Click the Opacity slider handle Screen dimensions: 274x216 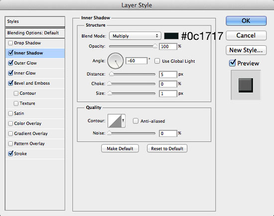point(155,46)
